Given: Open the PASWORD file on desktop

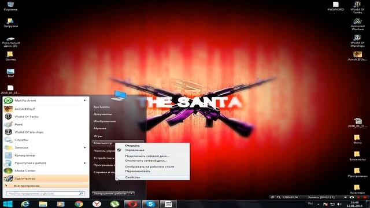Looking at the screenshot, I should coord(336,6).
